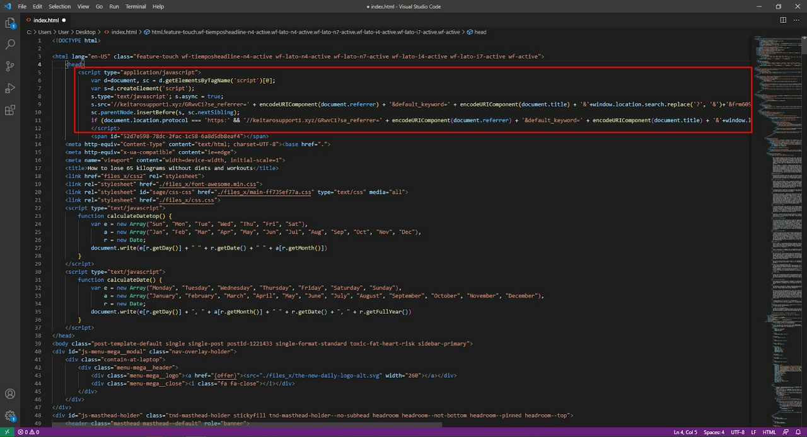Click the window title 'index.html - Visual Studio Code'
Image resolution: width=807 pixels, height=437 pixels.
[403, 6]
